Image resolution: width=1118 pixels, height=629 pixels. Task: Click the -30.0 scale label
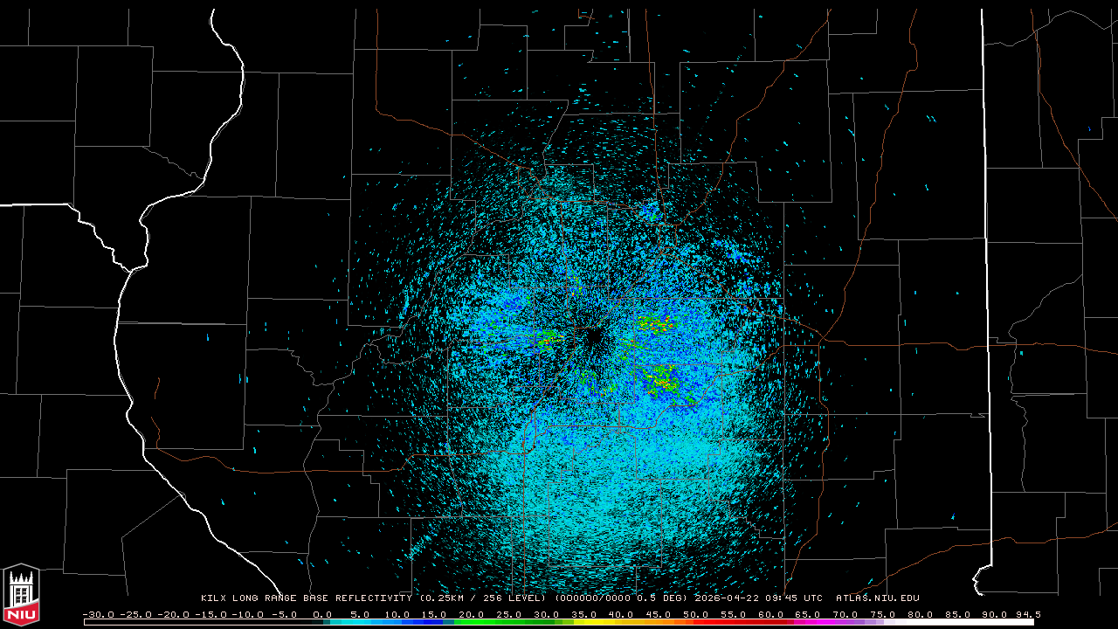98,614
